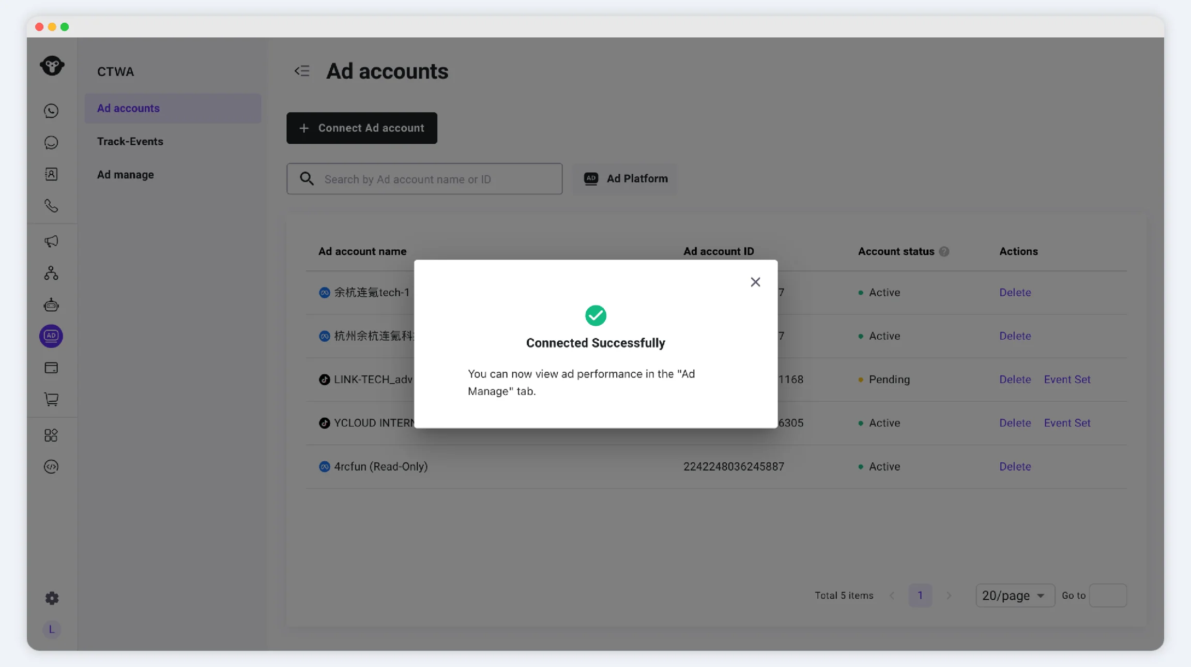The height and width of the screenshot is (667, 1191).
Task: Focus the ad account search field
Action: pyautogui.click(x=424, y=179)
